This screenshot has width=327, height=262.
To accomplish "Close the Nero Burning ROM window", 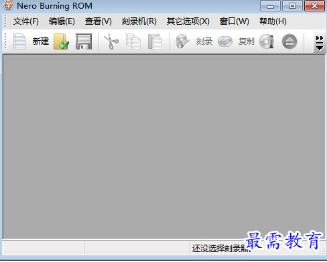I will coord(314,5).
